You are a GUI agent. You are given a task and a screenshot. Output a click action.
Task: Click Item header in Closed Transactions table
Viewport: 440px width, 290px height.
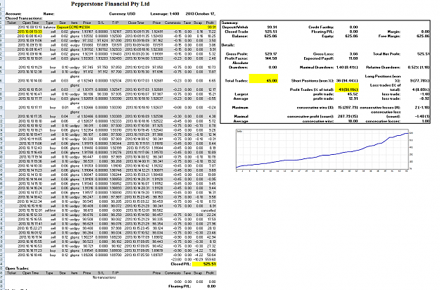(74, 23)
